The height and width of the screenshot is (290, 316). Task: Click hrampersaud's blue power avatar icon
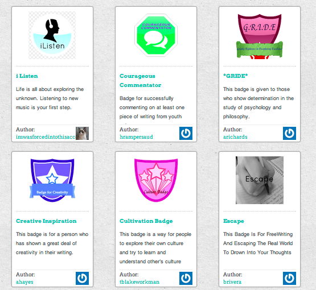(186, 133)
